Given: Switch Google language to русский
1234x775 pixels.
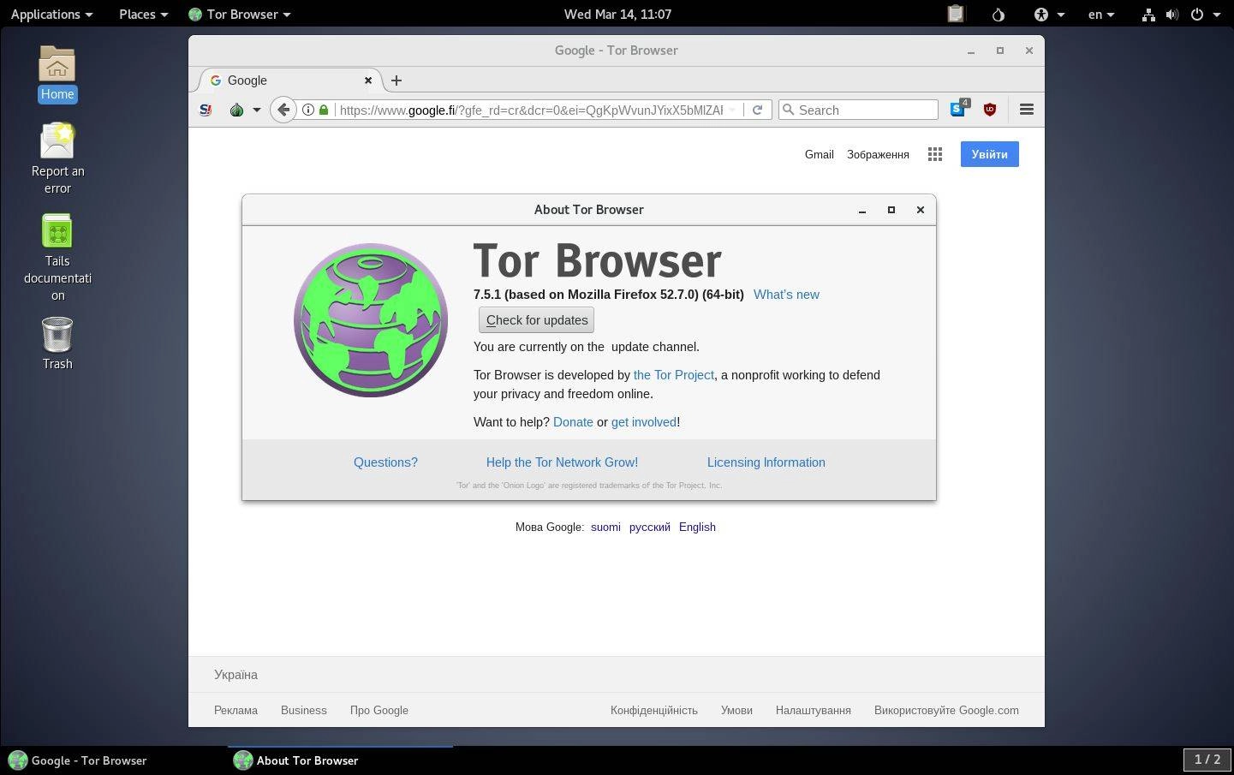Looking at the screenshot, I should click(650, 528).
